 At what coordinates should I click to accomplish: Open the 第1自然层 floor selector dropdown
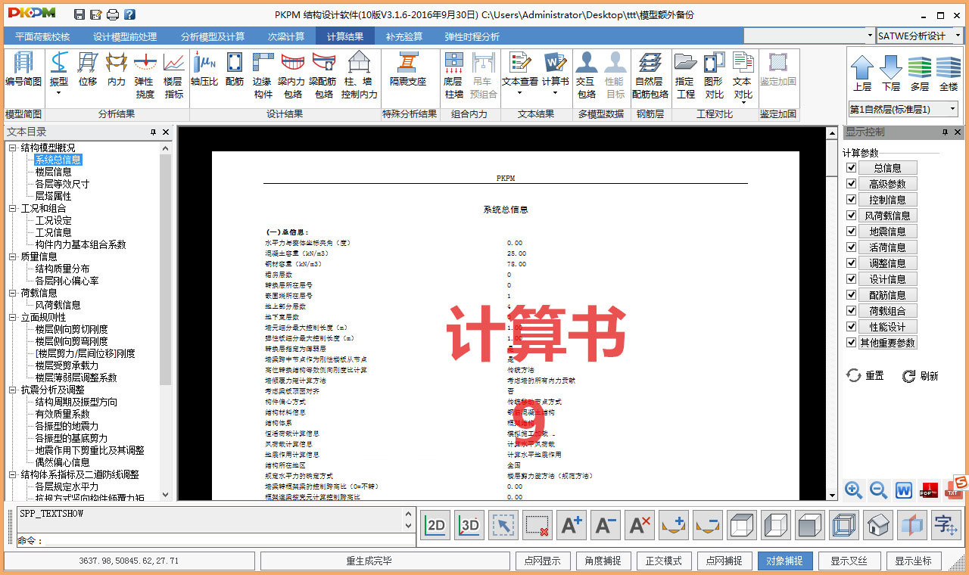click(954, 108)
